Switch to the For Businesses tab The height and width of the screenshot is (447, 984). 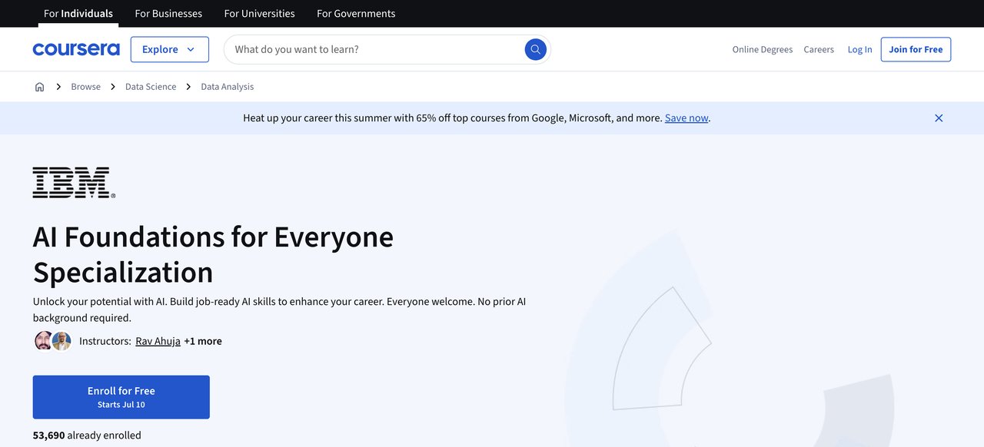point(168,13)
